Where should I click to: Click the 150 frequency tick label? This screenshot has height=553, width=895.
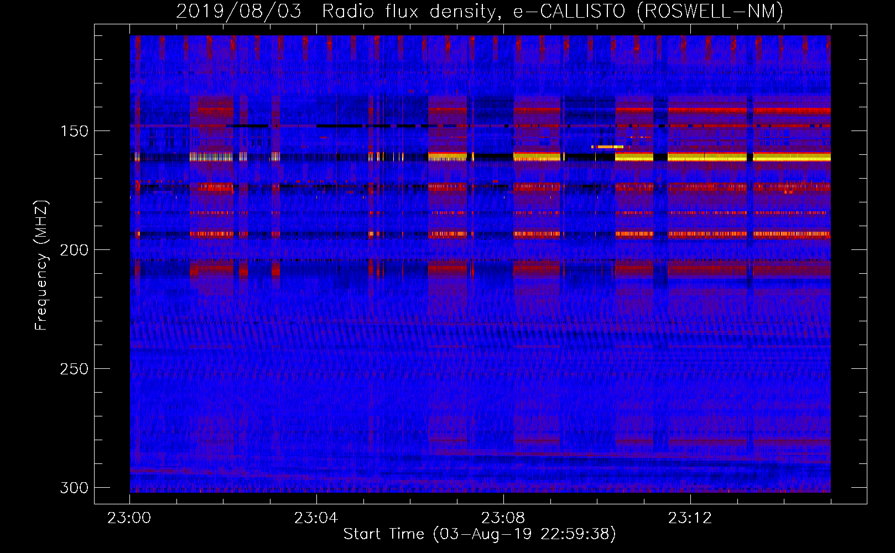point(74,131)
